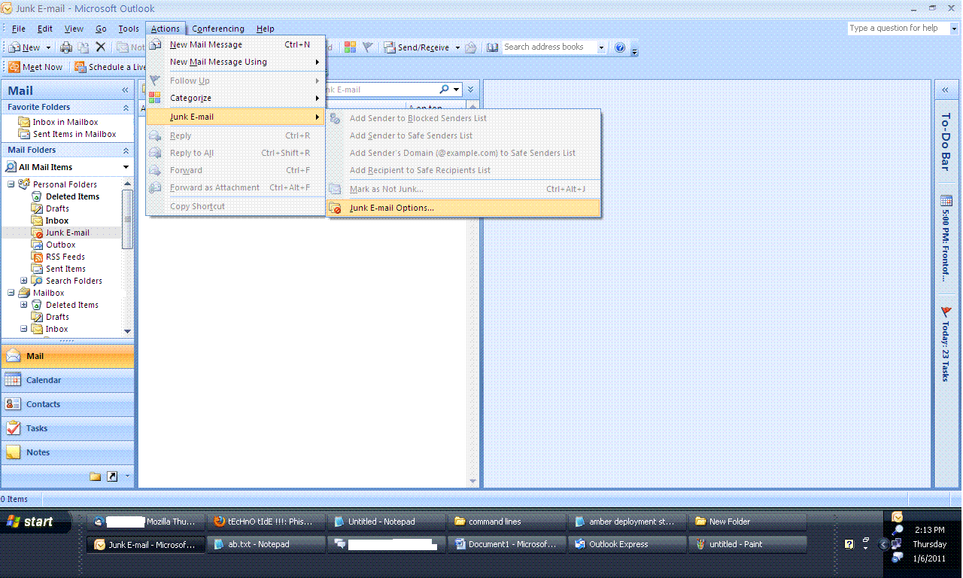Open the Help menu
Screen dimensions: 963x578
pyautogui.click(x=266, y=29)
